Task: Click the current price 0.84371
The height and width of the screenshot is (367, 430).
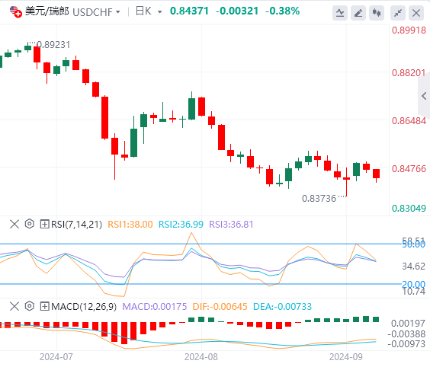Action: 189,11
